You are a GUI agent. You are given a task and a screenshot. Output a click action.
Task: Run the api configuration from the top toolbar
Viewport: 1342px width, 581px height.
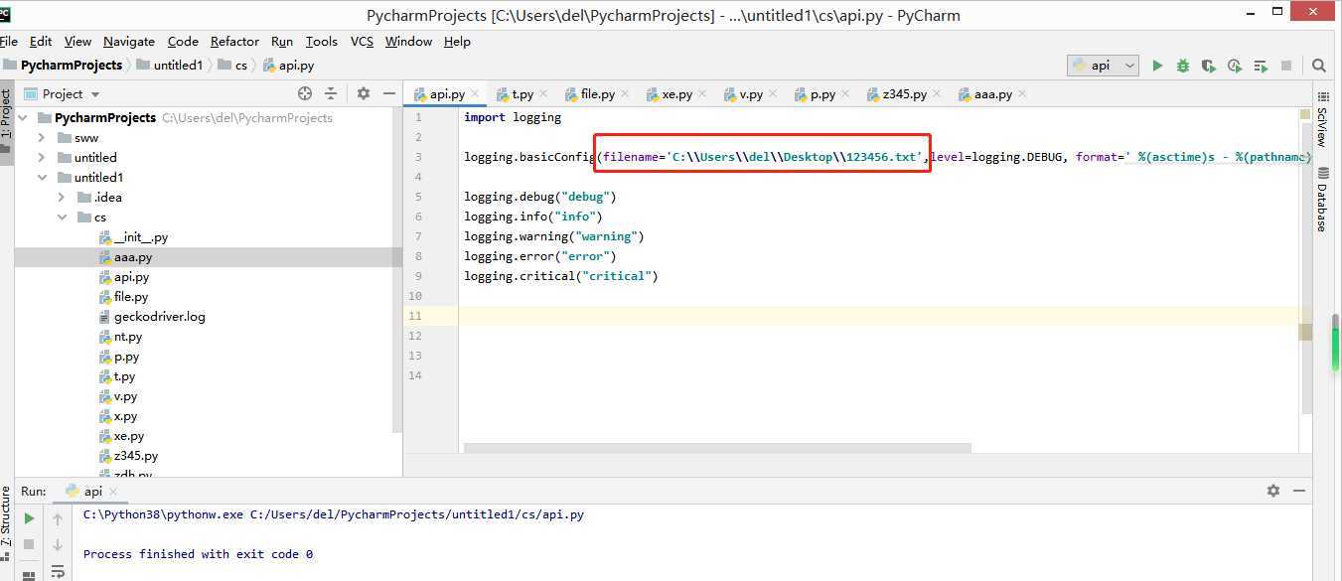tap(1157, 66)
